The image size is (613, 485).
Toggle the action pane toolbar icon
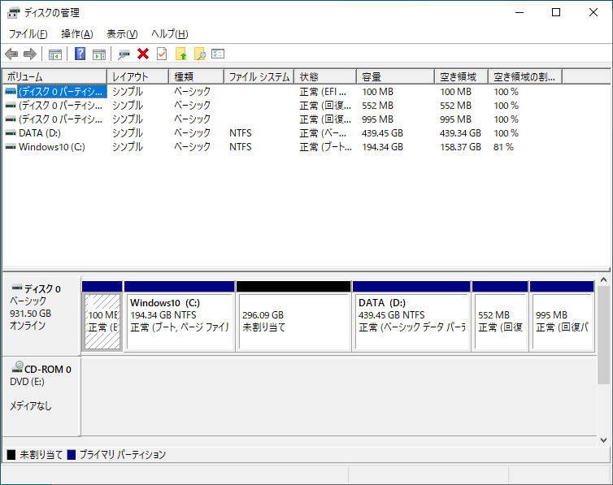click(99, 54)
